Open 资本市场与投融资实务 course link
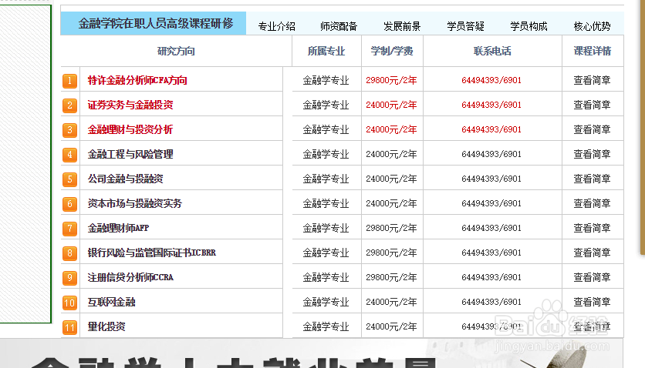This screenshot has width=645, height=368. (135, 203)
